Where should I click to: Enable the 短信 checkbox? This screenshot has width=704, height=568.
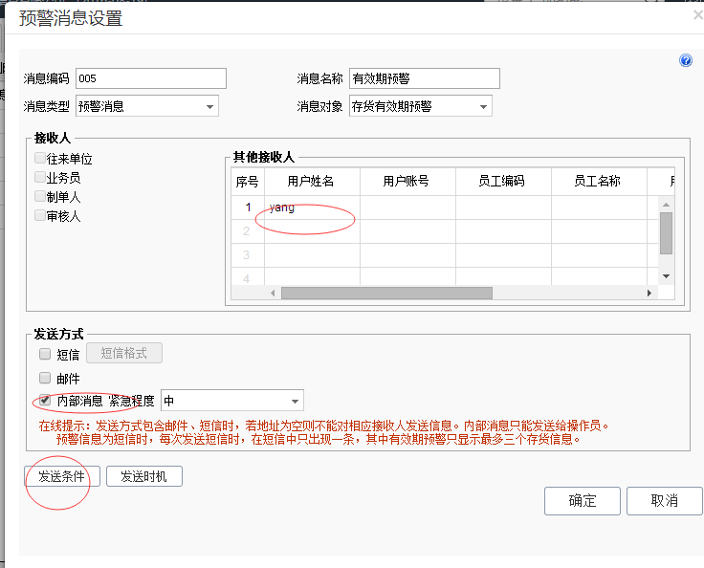[x=45, y=354]
